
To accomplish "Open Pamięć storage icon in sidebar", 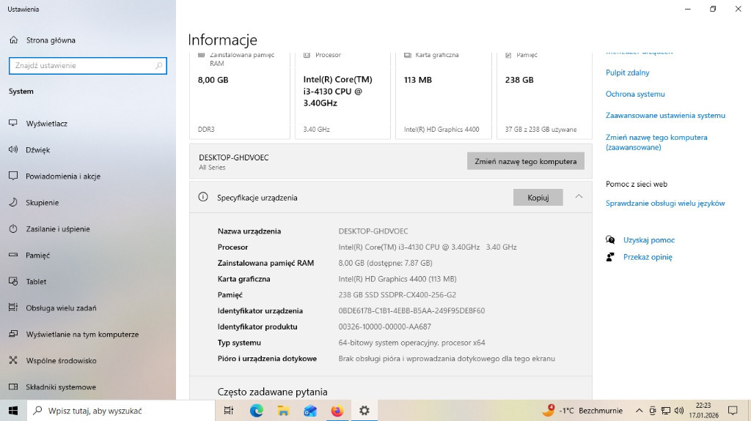I will [x=13, y=255].
